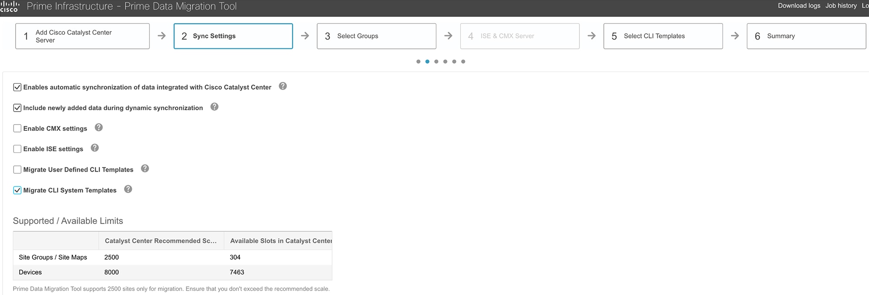Viewport: 869px width, 295px height.
Task: Open step 6 Summary
Action: [x=806, y=36]
